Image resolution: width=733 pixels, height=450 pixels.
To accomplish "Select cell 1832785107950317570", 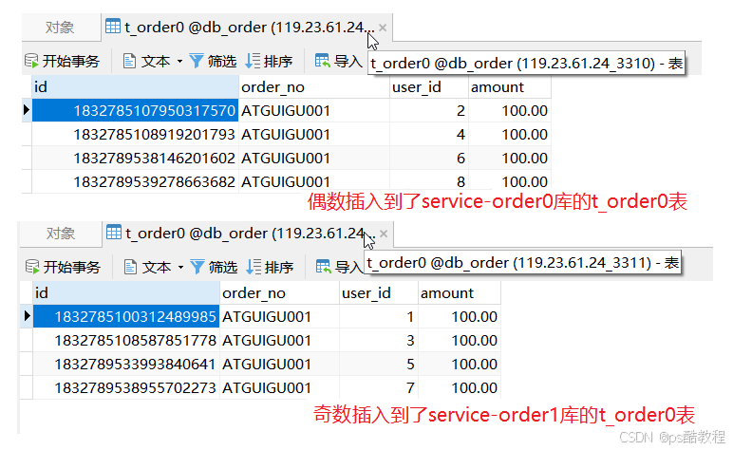I will [x=135, y=111].
